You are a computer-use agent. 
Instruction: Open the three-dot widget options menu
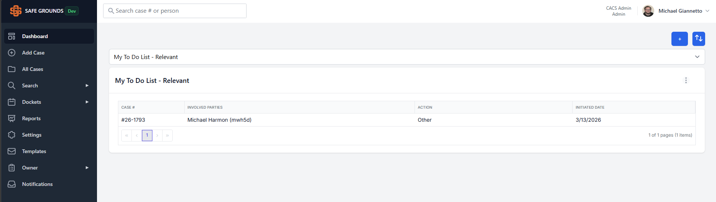click(x=686, y=80)
